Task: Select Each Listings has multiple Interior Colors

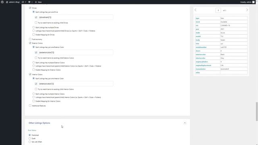Action: 33,94
